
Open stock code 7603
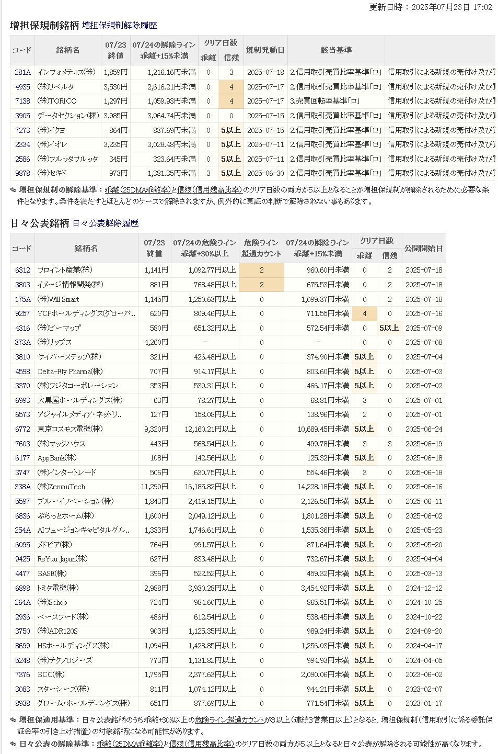point(22,444)
